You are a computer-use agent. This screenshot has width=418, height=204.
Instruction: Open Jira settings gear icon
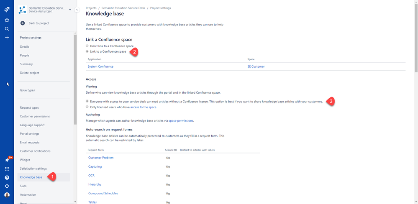[7, 186]
